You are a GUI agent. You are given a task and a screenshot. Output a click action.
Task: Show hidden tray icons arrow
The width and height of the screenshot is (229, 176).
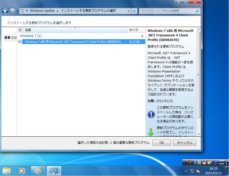pos(186,171)
